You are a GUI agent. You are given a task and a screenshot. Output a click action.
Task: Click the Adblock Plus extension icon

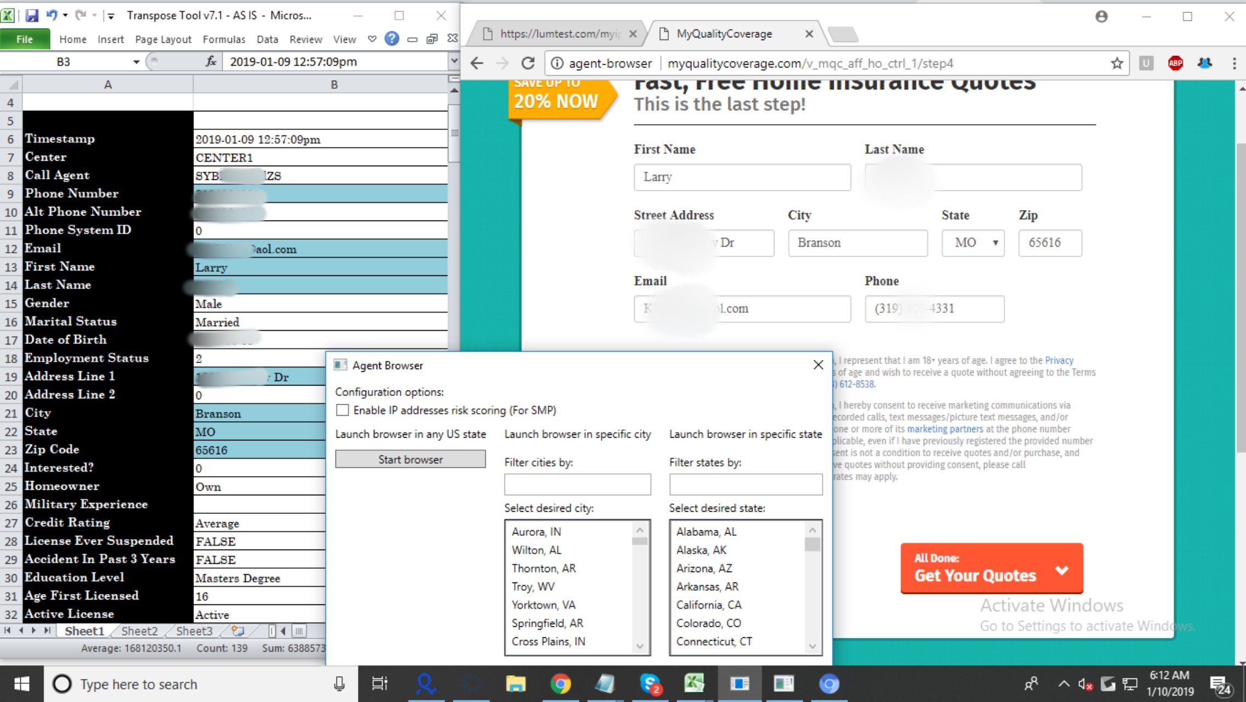(1175, 64)
